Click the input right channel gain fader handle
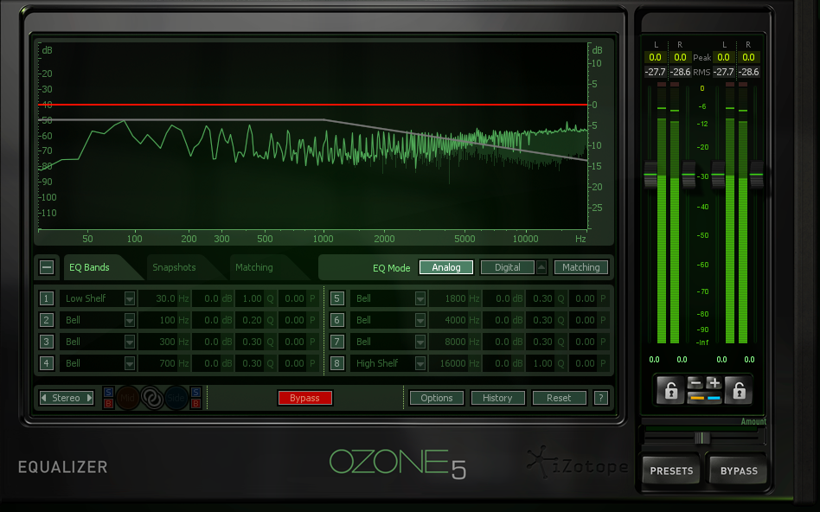820x512 pixels. (x=689, y=175)
